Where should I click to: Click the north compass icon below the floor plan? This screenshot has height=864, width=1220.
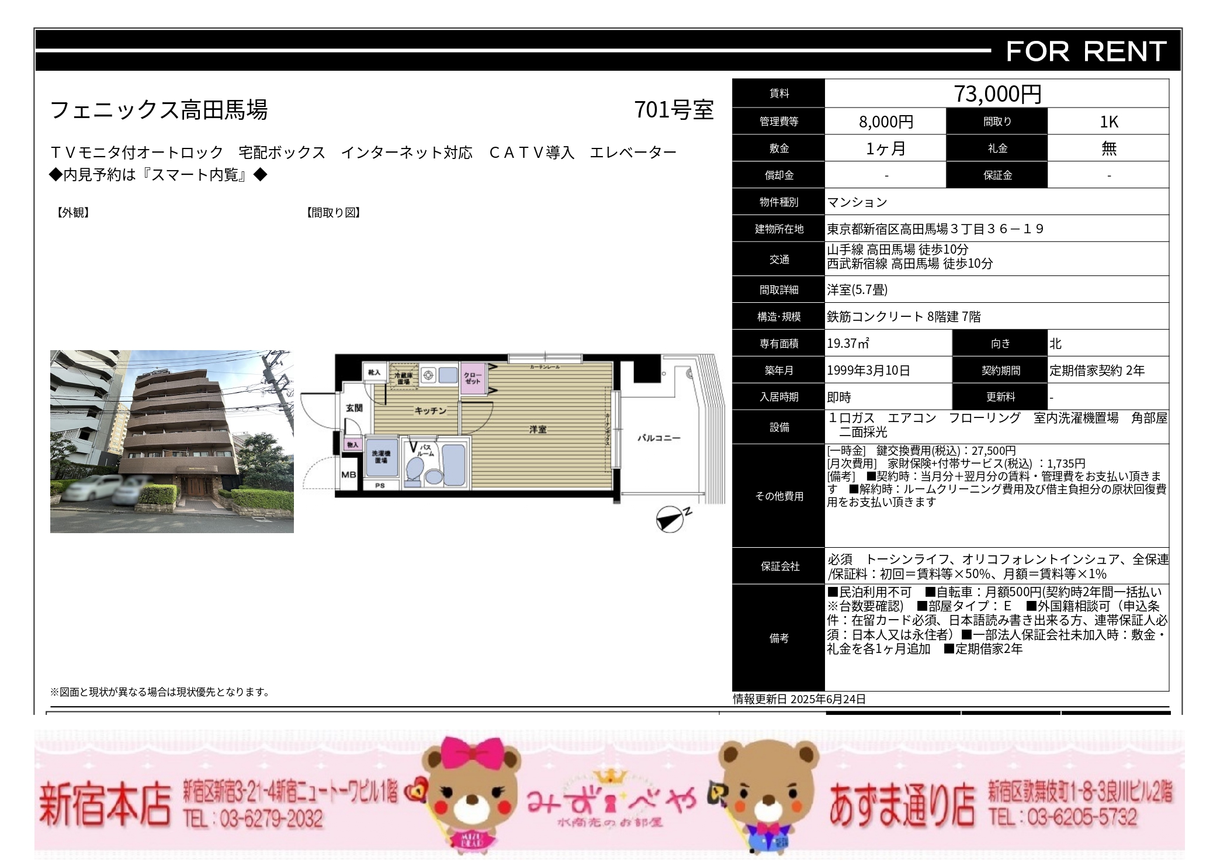coord(673,519)
